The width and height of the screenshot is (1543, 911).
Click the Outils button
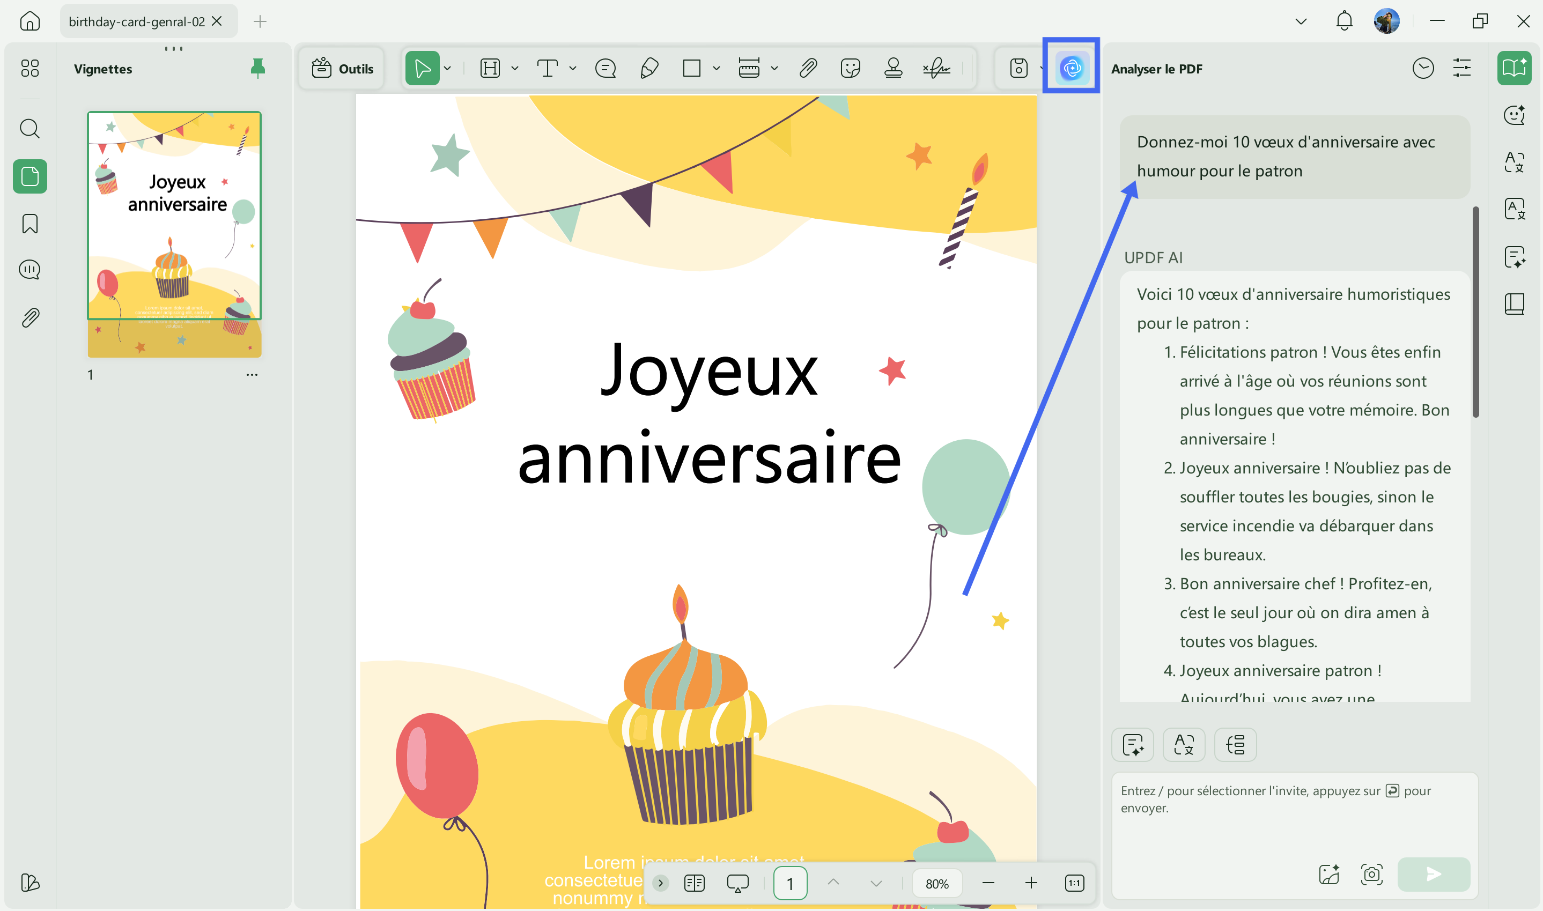tap(342, 68)
